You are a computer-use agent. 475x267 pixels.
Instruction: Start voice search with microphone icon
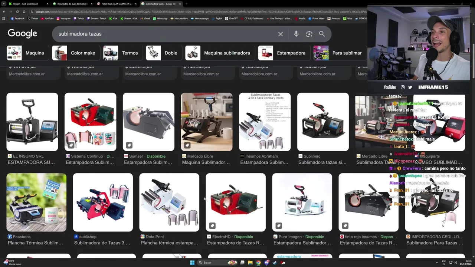click(x=296, y=34)
